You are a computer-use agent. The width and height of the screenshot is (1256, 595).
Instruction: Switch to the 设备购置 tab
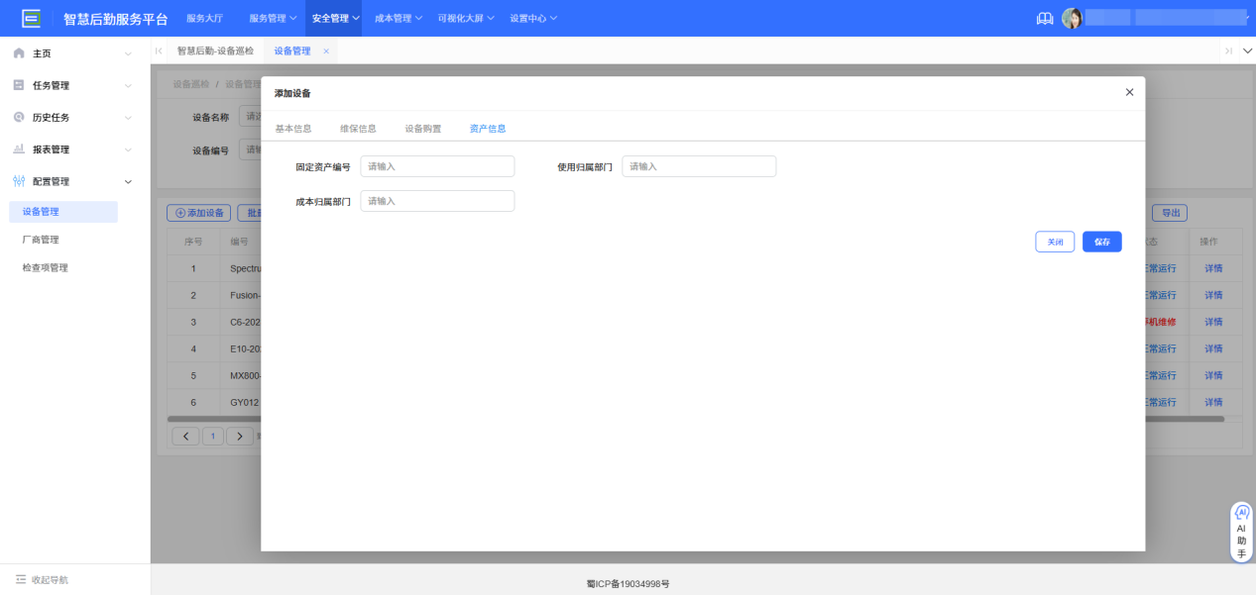[425, 128]
